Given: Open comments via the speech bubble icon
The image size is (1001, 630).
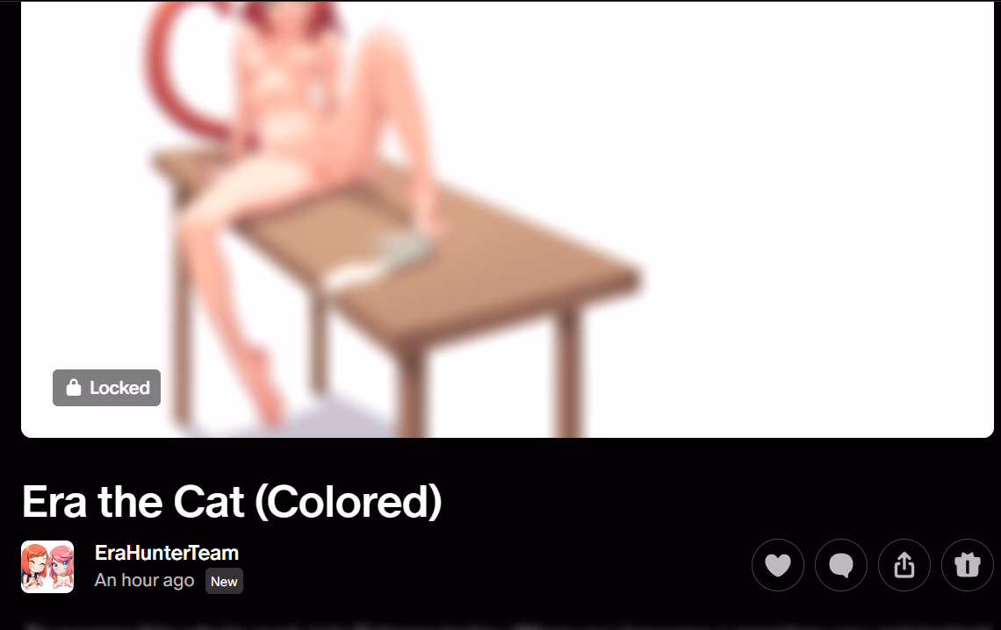Looking at the screenshot, I should [841, 565].
